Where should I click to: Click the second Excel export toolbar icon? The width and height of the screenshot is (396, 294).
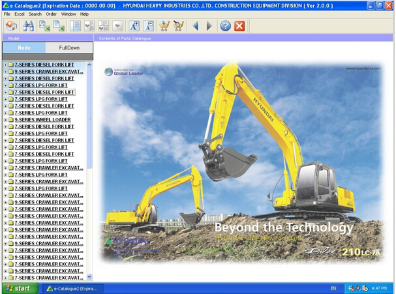pos(59,26)
